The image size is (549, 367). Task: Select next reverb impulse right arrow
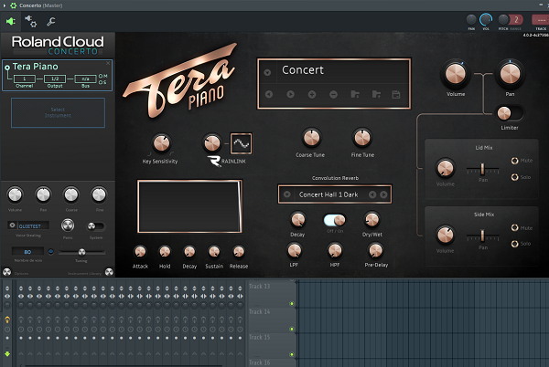[383, 194]
